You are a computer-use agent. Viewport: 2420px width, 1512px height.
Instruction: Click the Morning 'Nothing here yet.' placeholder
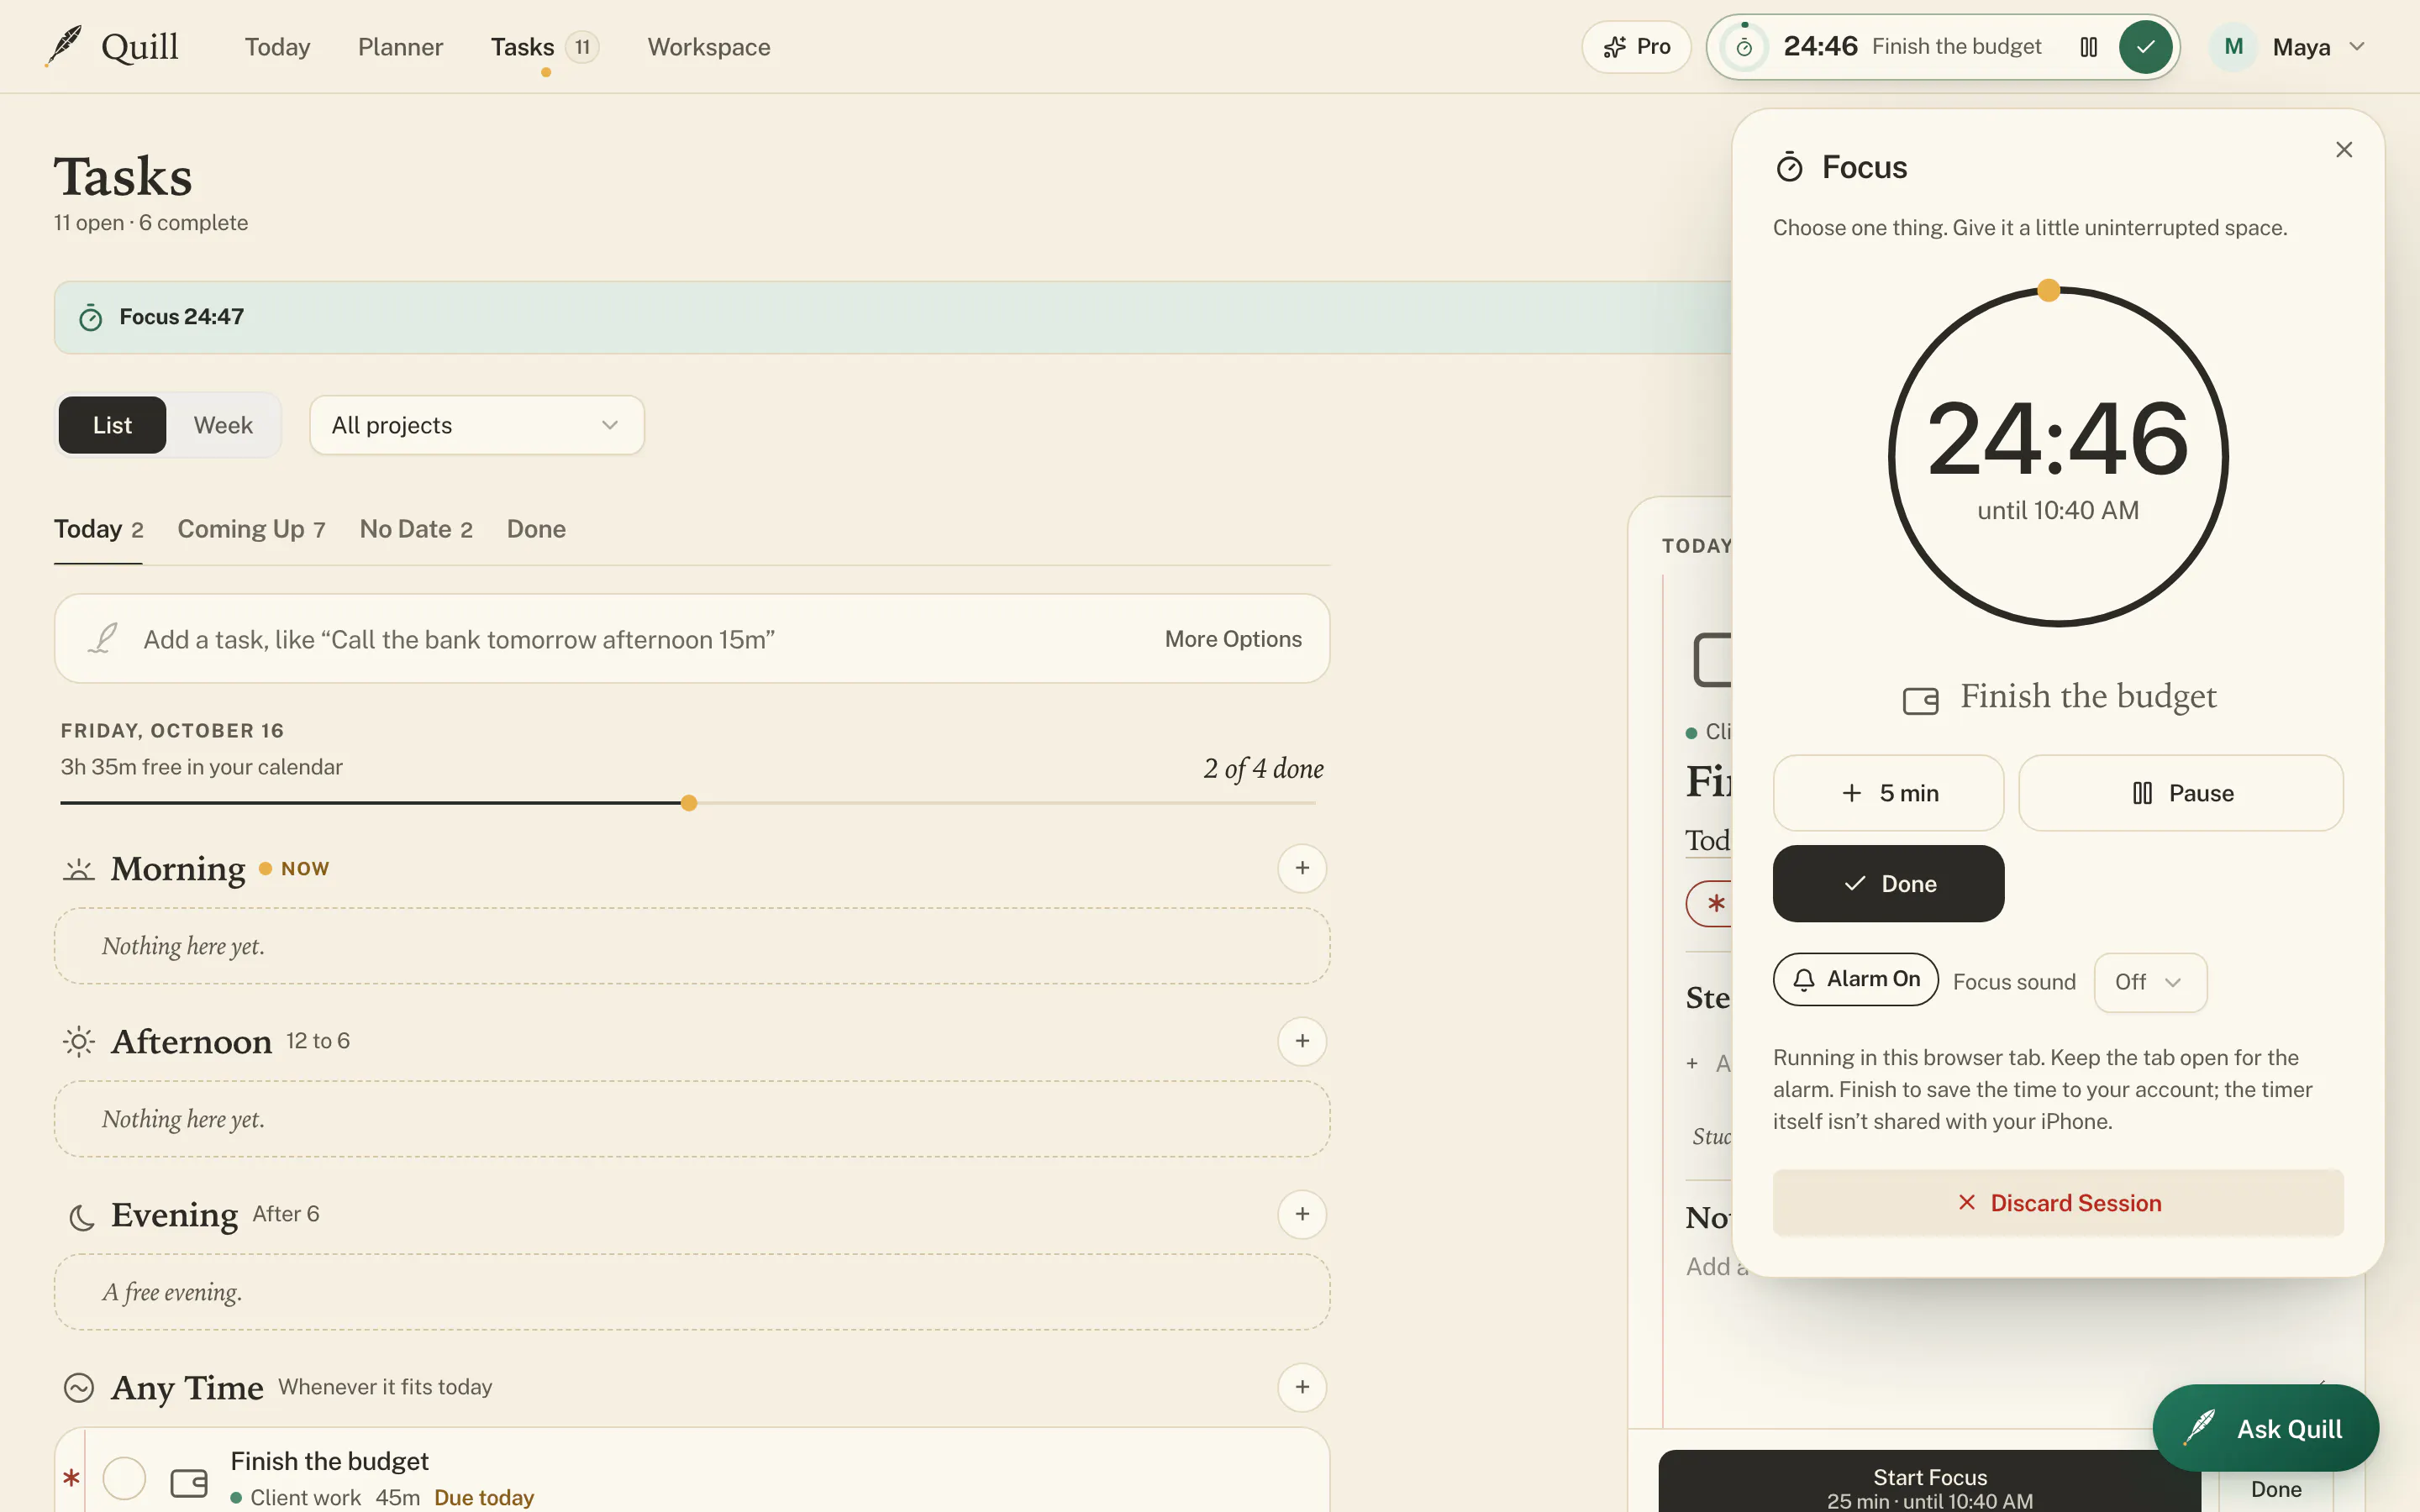(692, 946)
